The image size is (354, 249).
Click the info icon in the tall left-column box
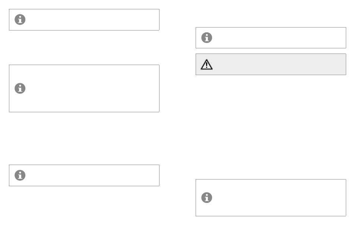pyautogui.click(x=20, y=88)
